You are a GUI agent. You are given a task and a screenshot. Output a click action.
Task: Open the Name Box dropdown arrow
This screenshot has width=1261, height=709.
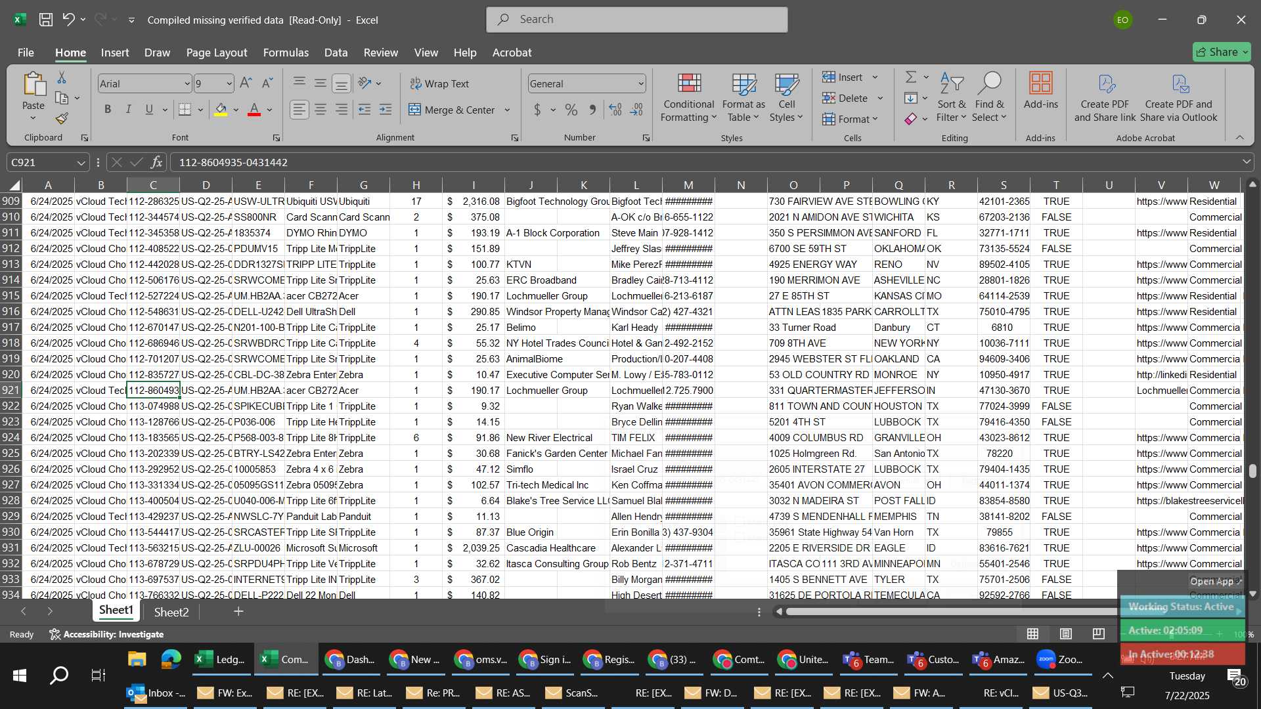[81, 162]
